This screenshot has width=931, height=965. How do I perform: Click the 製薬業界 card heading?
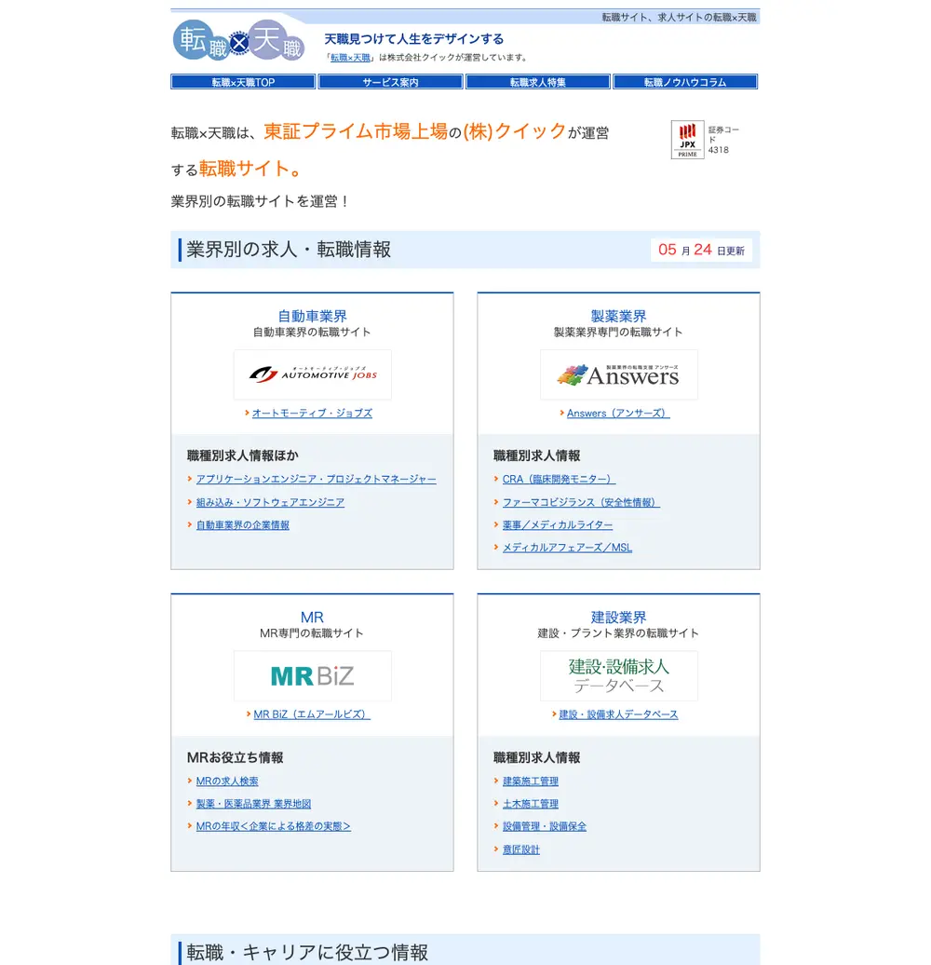pos(618,316)
